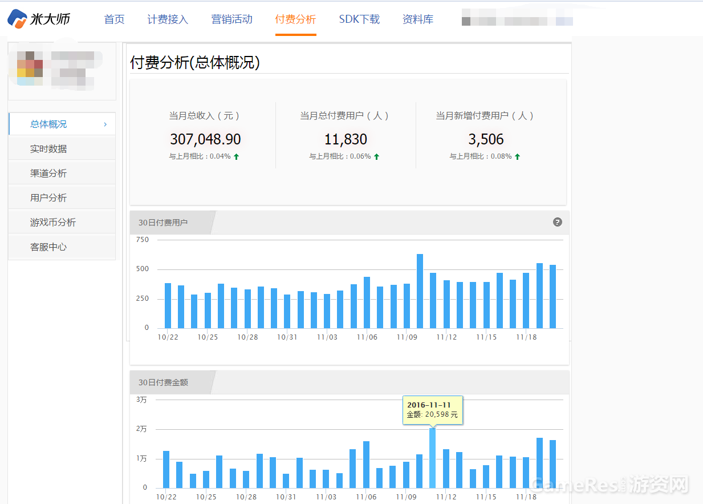Click the 当月总收入（元） label

pyautogui.click(x=205, y=116)
